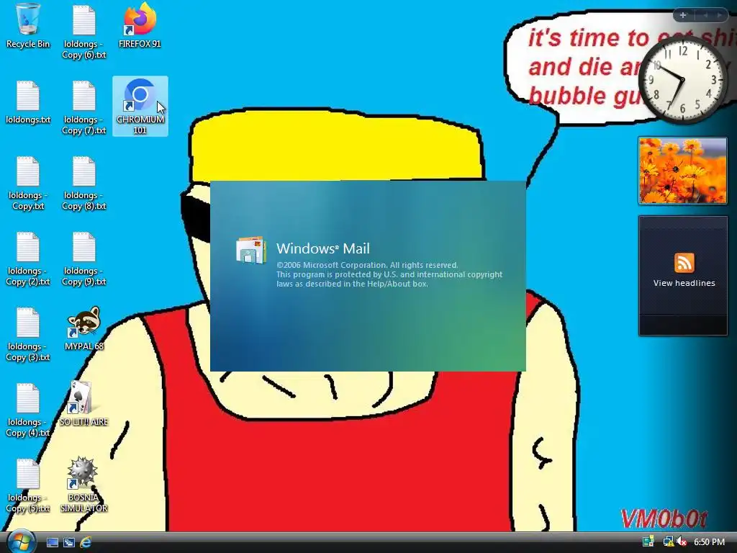
Task: Select loldongs - Copy (5).txt file
Action: point(28,486)
